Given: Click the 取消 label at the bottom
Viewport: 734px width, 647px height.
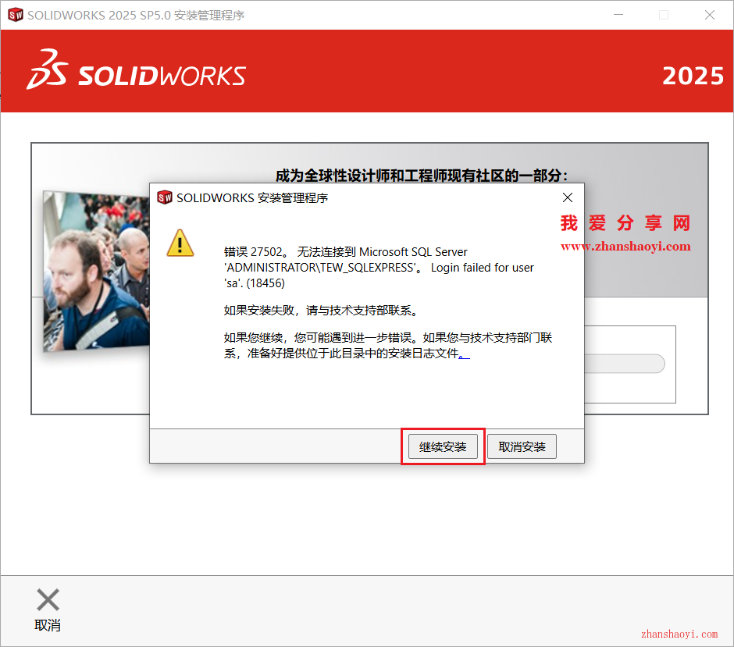Looking at the screenshot, I should pyautogui.click(x=48, y=625).
